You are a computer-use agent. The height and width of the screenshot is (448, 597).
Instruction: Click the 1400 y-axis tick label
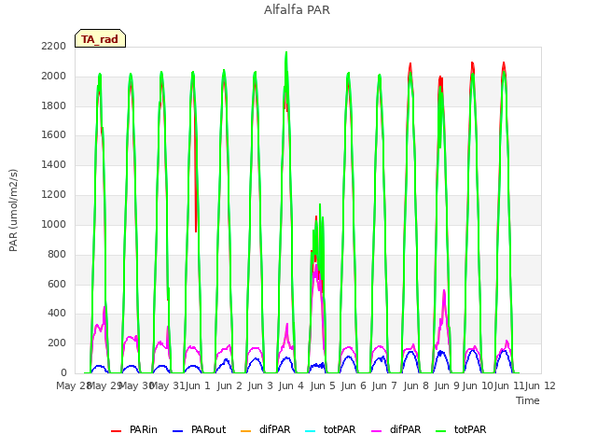(x=54, y=164)
